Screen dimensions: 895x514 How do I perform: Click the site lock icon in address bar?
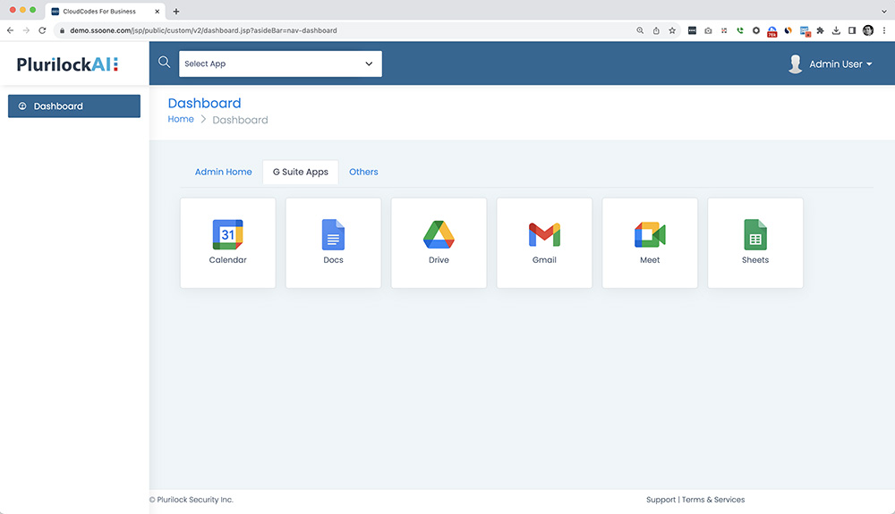tap(63, 30)
